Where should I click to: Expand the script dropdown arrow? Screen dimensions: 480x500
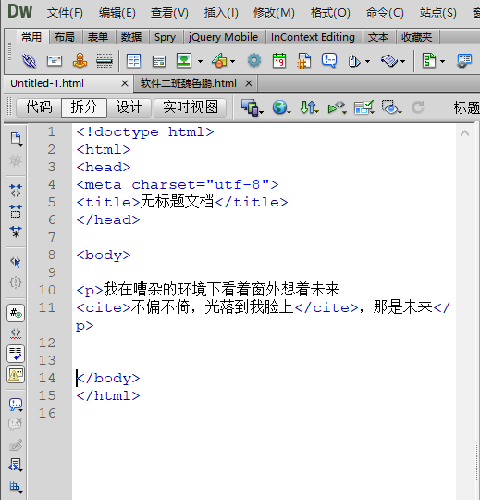[403, 61]
